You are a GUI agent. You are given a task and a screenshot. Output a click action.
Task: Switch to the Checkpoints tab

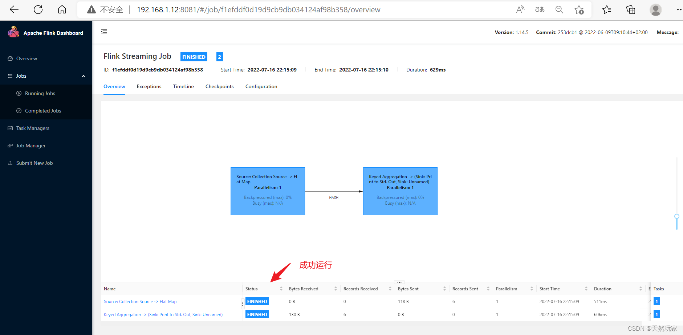[x=220, y=86]
